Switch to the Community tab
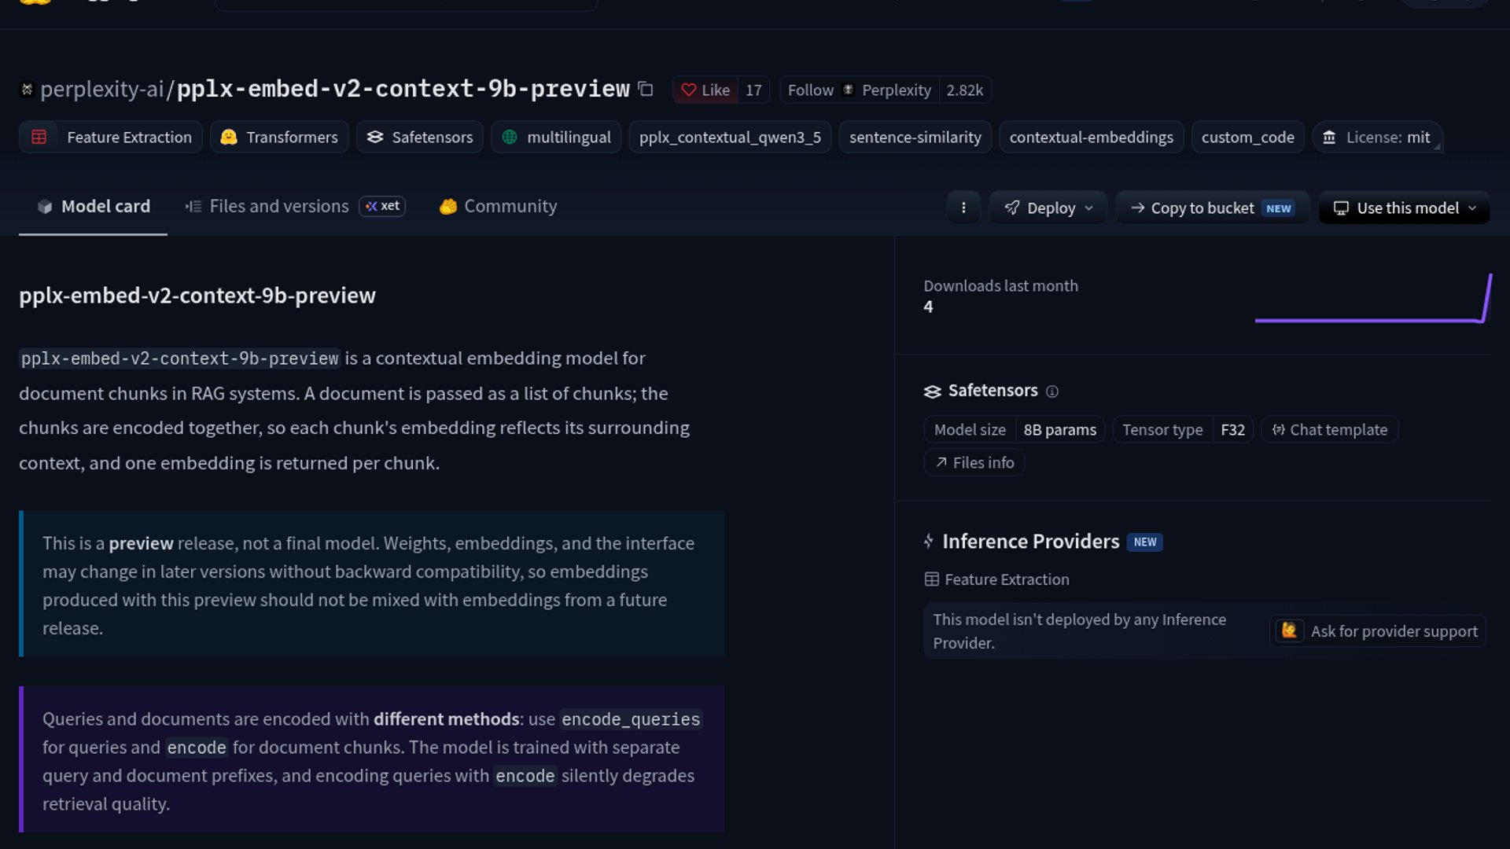This screenshot has width=1510, height=849. click(498, 206)
